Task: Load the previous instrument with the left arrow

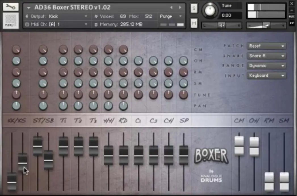Action: click(x=171, y=7)
